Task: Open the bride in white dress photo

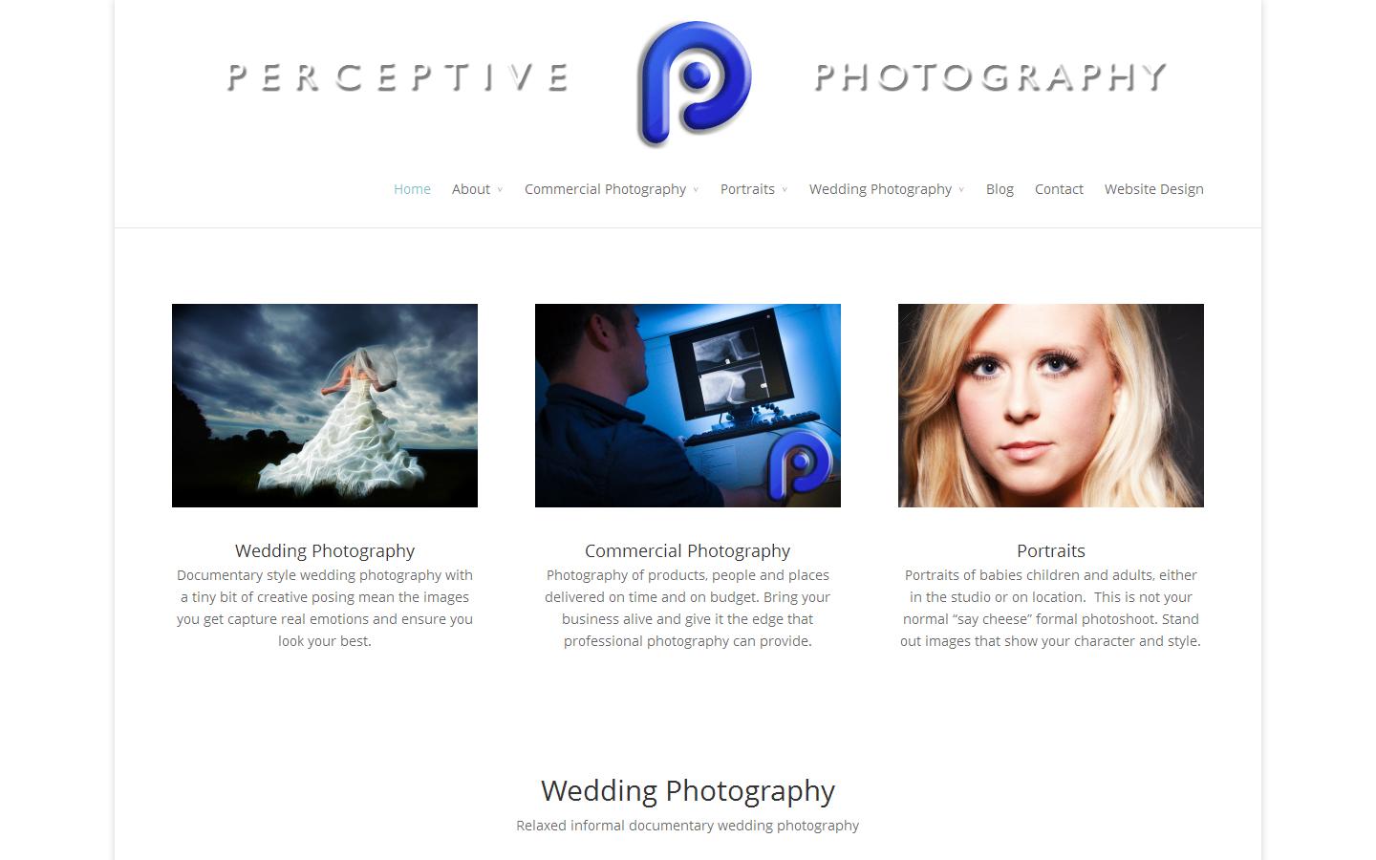Action: coord(325,405)
